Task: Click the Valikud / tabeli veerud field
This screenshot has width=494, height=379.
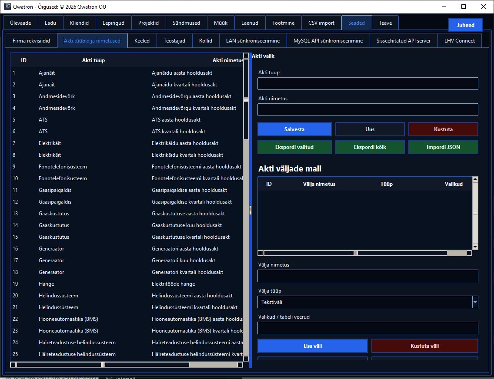Action: [x=367, y=328]
